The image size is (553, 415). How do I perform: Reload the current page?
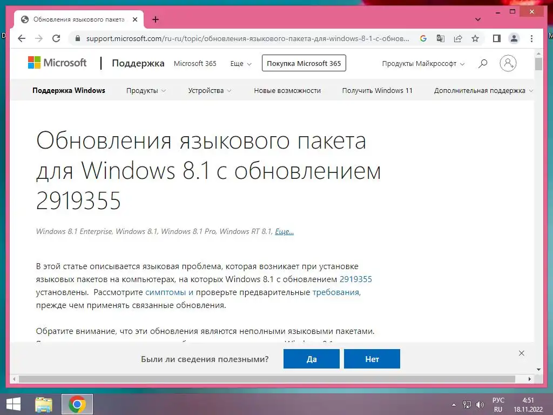pos(56,38)
